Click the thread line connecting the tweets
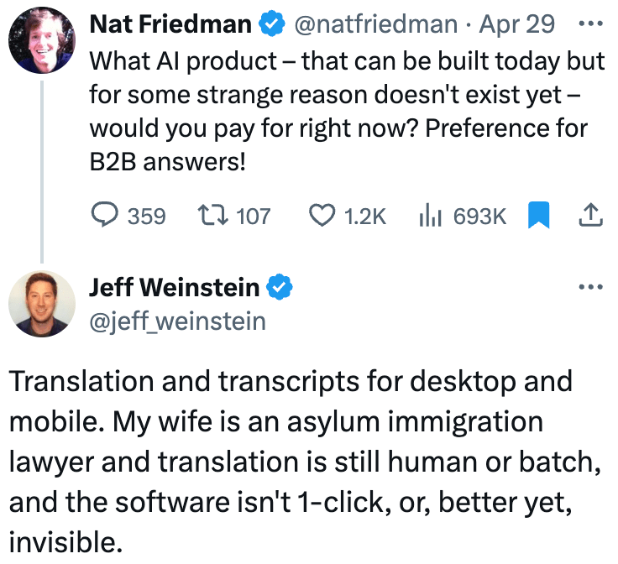This screenshot has width=618, height=564. 43,168
